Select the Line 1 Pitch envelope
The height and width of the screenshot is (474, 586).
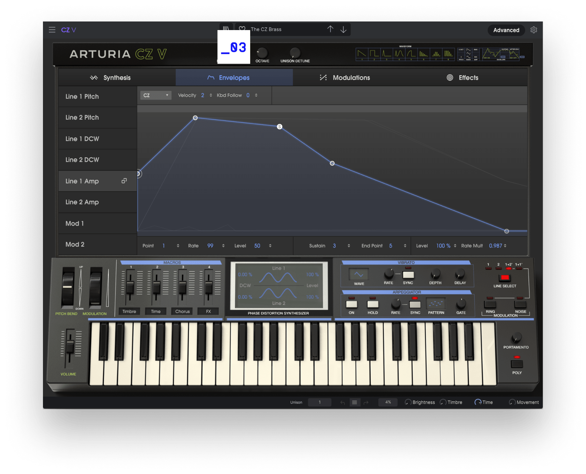97,96
